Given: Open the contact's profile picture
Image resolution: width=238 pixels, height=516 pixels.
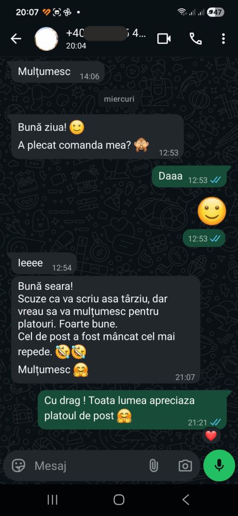Looking at the screenshot, I should pyautogui.click(x=46, y=39).
